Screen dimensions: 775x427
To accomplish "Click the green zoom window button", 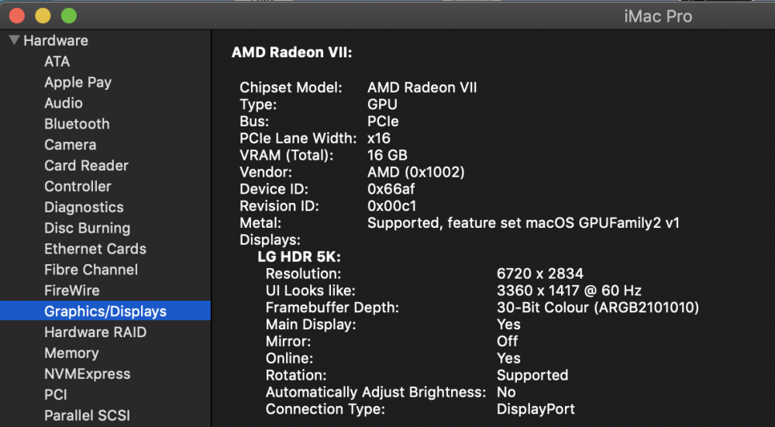I will tap(69, 15).
